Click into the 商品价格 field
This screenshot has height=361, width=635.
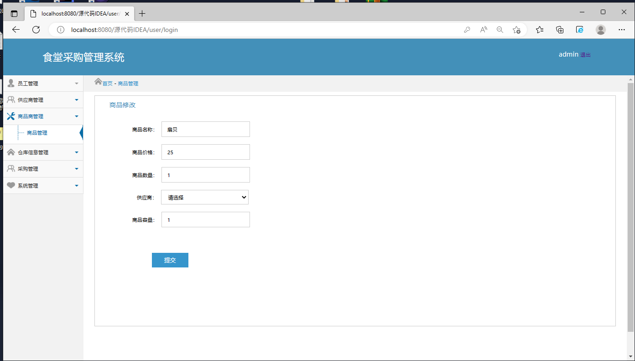[206, 152]
